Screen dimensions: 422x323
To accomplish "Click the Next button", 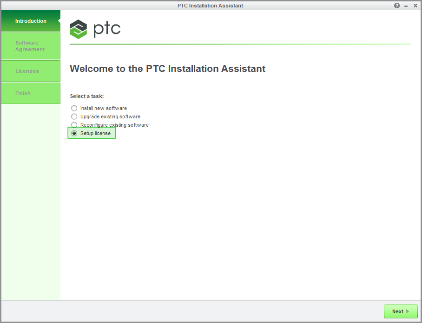I will click(401, 311).
